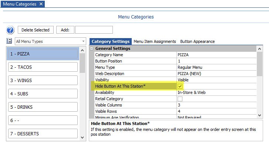Viewport: 269px width, 142px height.
Task: Enable the Retail Category checkbox
Action: [180, 99]
